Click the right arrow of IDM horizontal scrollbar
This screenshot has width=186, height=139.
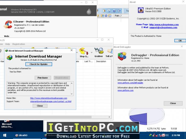109,117
